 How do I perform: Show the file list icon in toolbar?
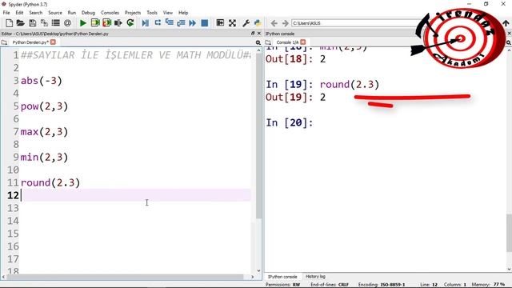56,23
